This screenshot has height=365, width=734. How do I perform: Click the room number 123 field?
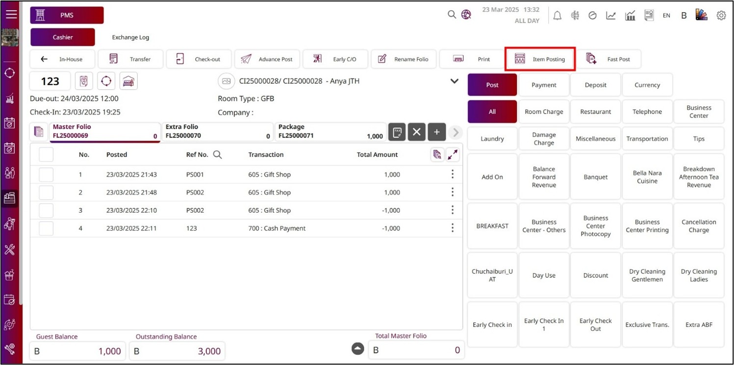pyautogui.click(x=50, y=81)
